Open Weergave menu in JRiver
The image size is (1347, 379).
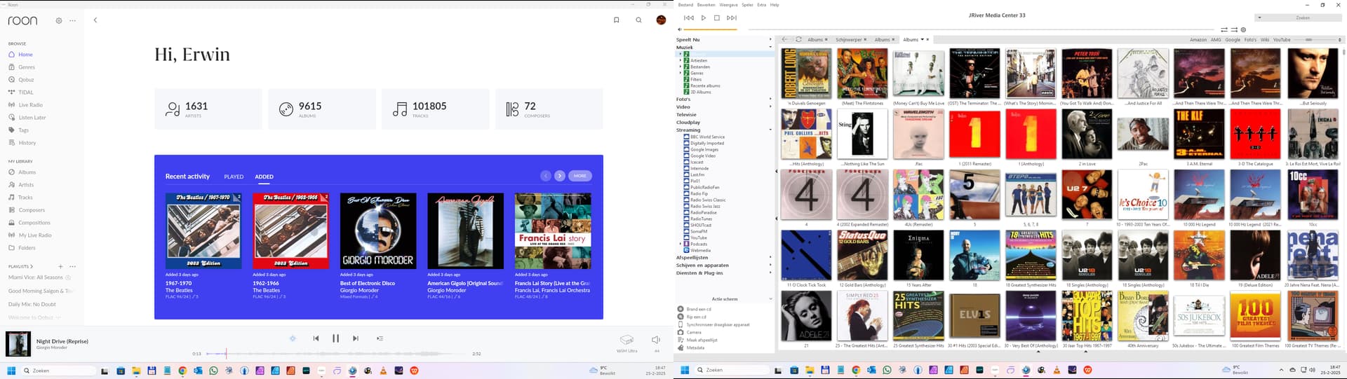pyautogui.click(x=729, y=5)
